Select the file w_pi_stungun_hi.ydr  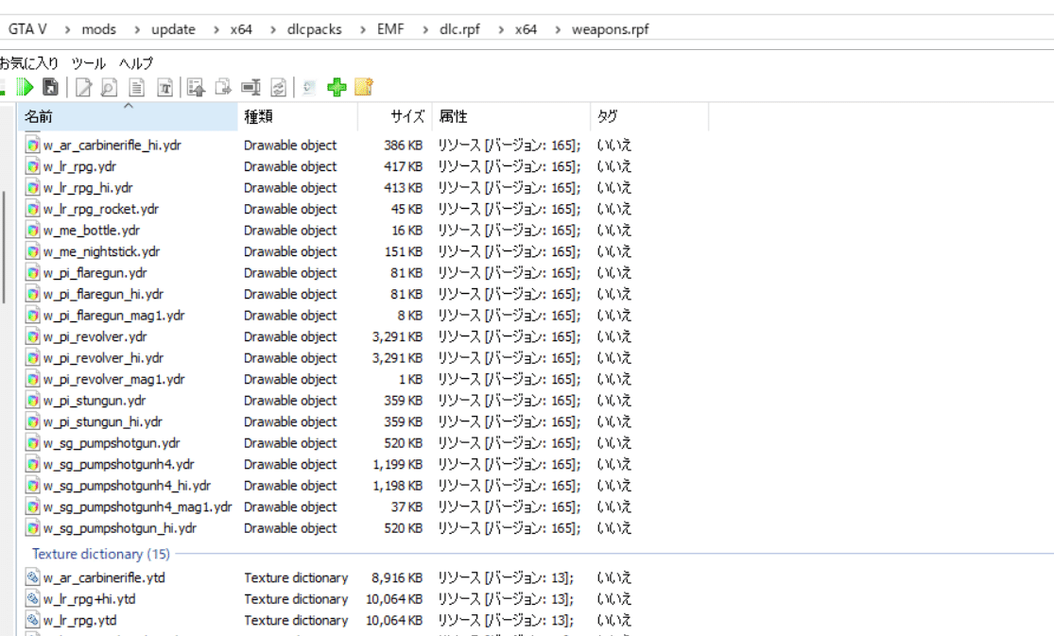103,421
